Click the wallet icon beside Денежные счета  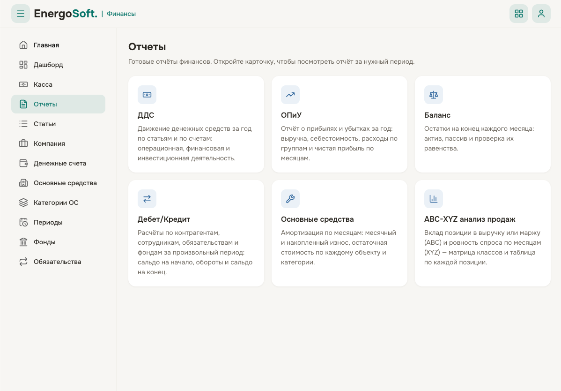[23, 163]
